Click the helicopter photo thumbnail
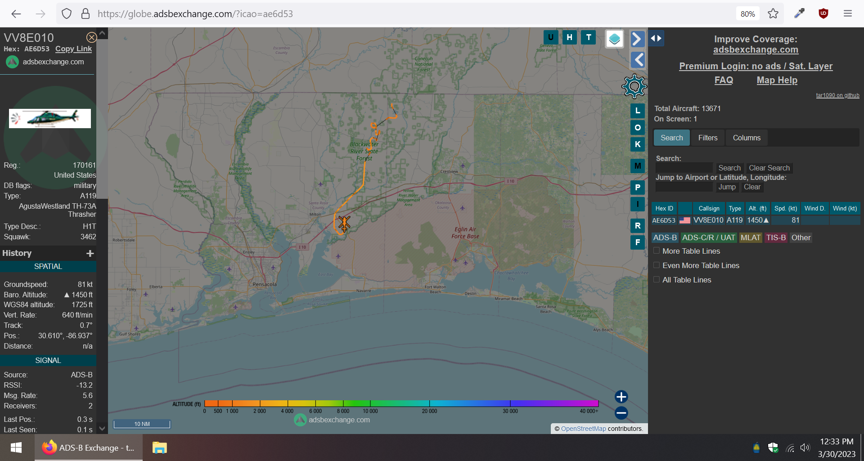864x461 pixels. 50,118
